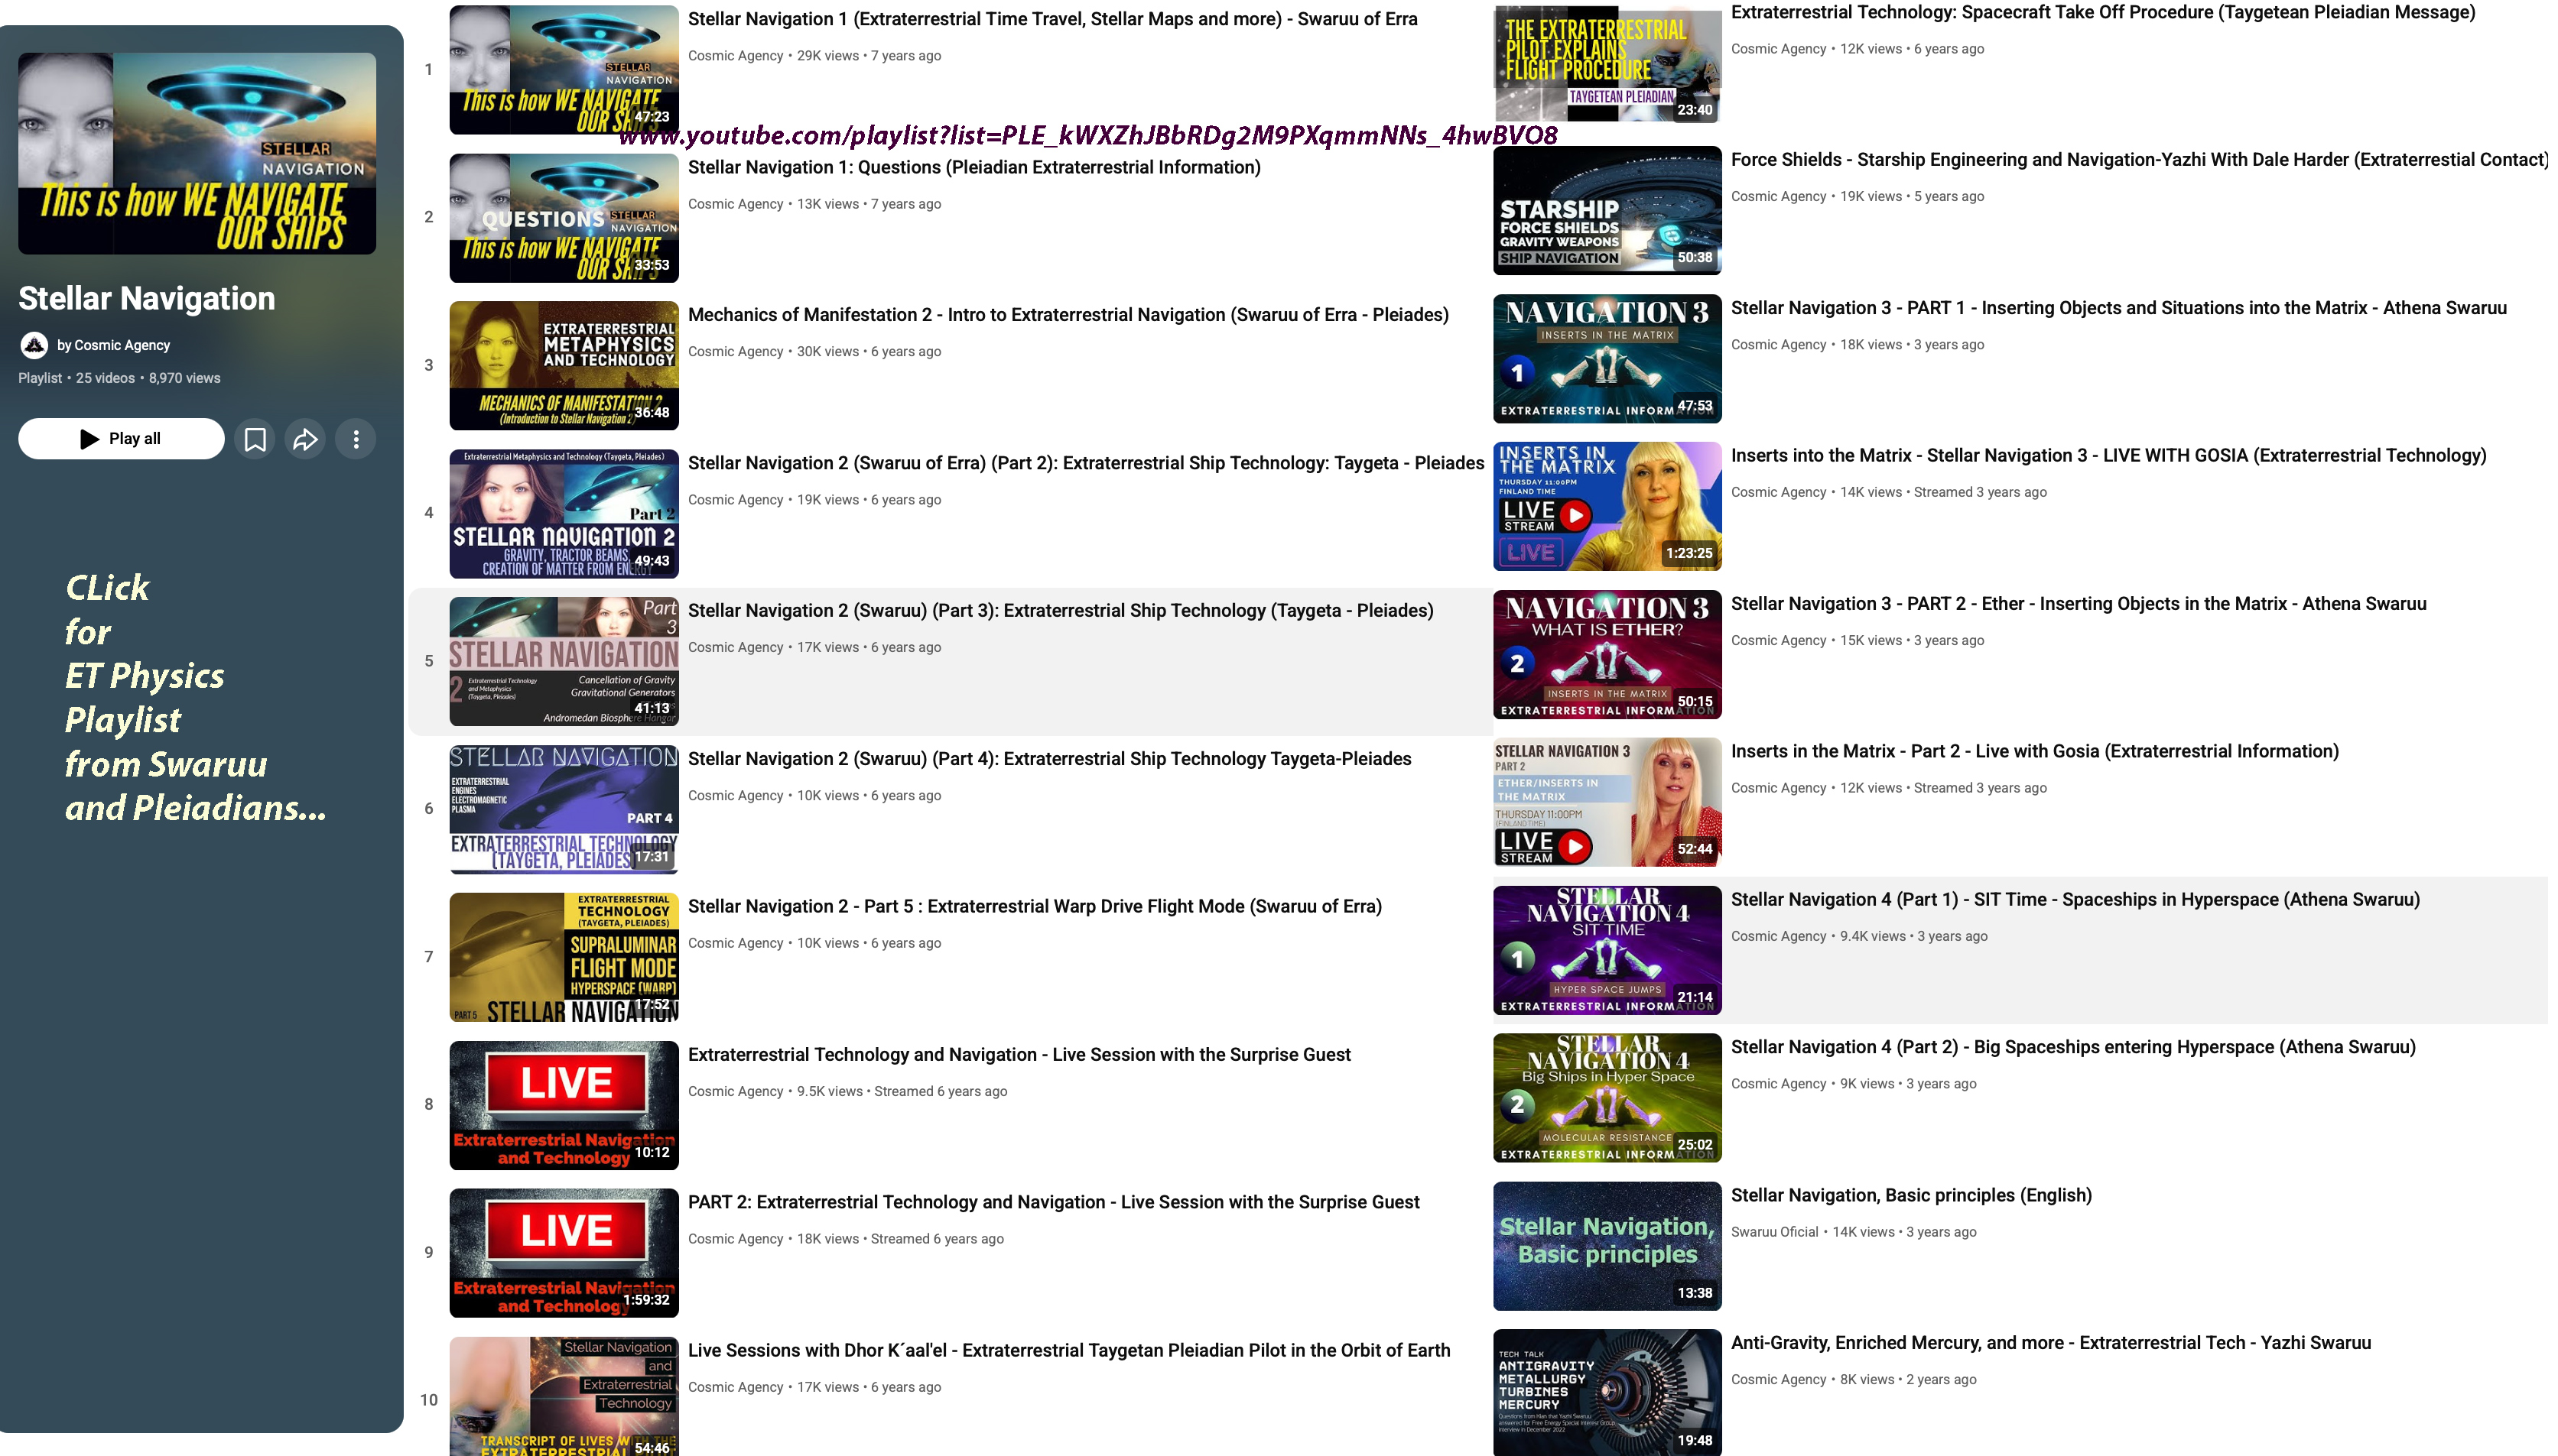Open the Stellar Navigation playlist cover image
The image size is (2558, 1456).
(x=197, y=153)
